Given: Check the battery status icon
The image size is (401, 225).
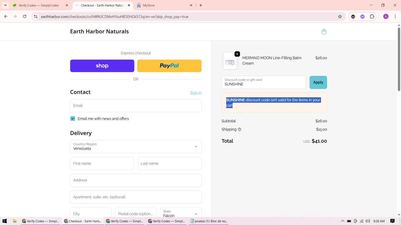Looking at the screenshot, I should [349, 221].
